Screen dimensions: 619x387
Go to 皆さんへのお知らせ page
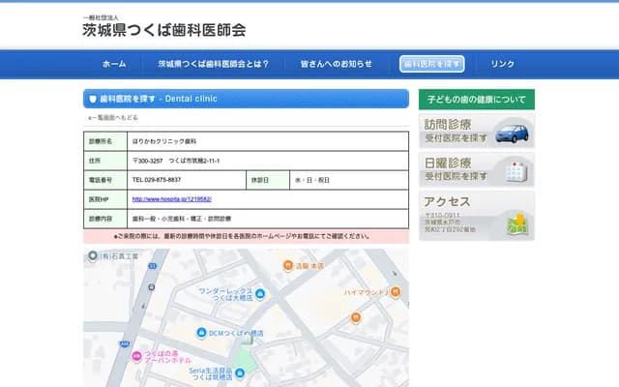pos(336,64)
